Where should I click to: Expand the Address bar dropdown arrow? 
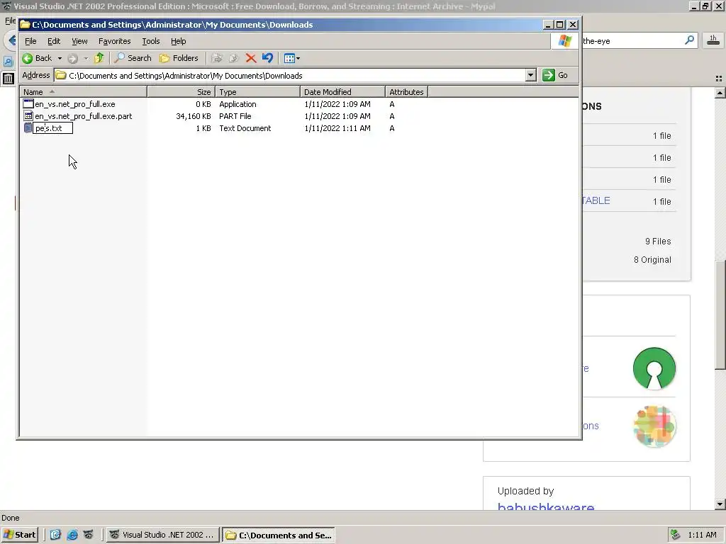tap(530, 75)
